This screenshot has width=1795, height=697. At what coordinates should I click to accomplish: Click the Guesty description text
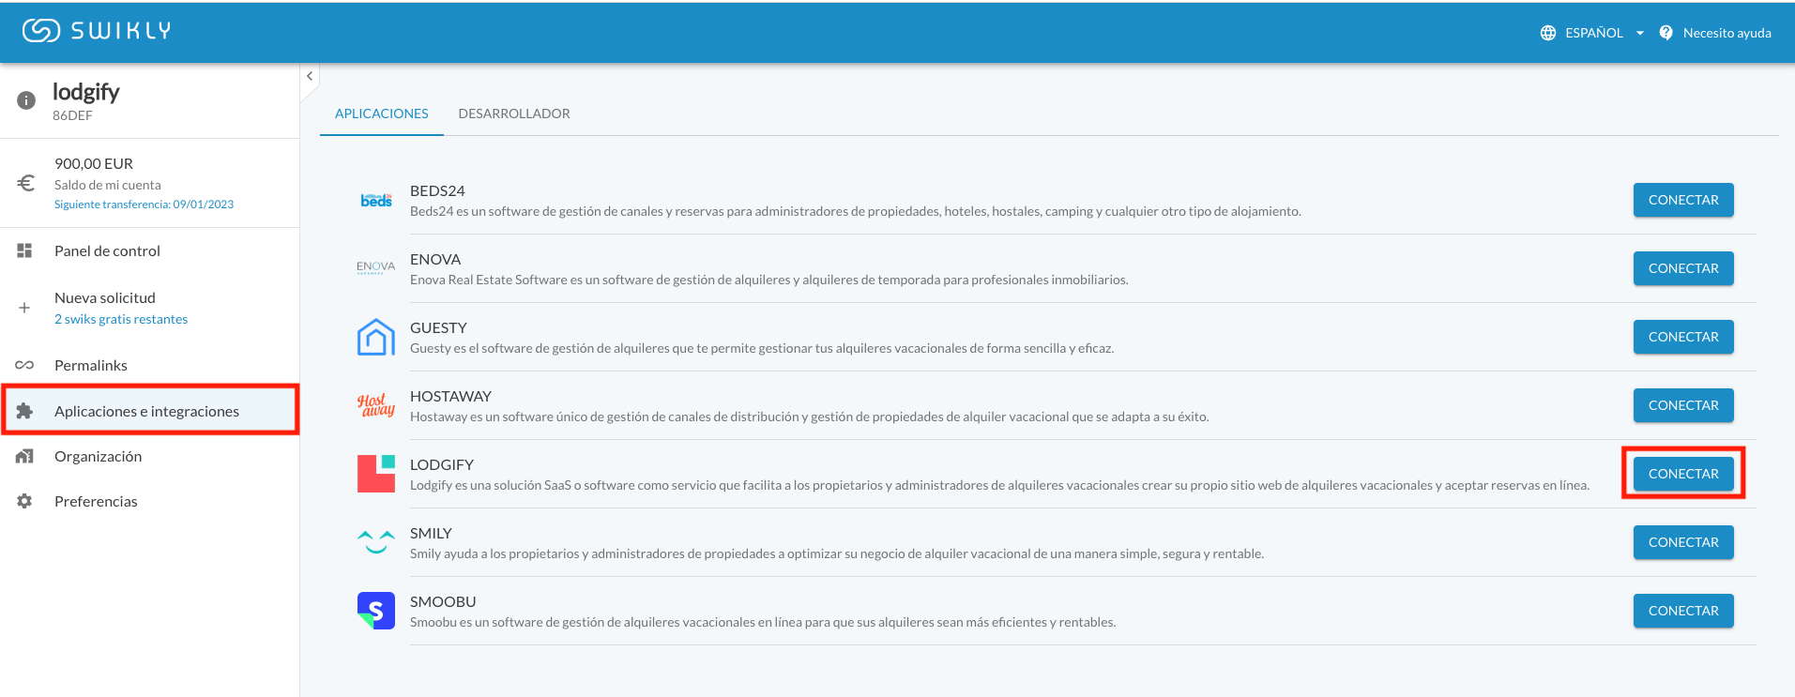(x=762, y=348)
